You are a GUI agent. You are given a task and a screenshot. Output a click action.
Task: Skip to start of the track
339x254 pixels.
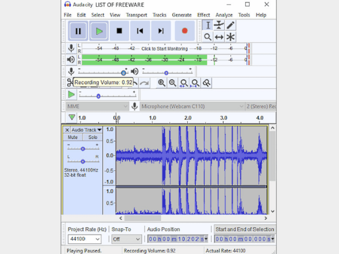tap(140, 31)
